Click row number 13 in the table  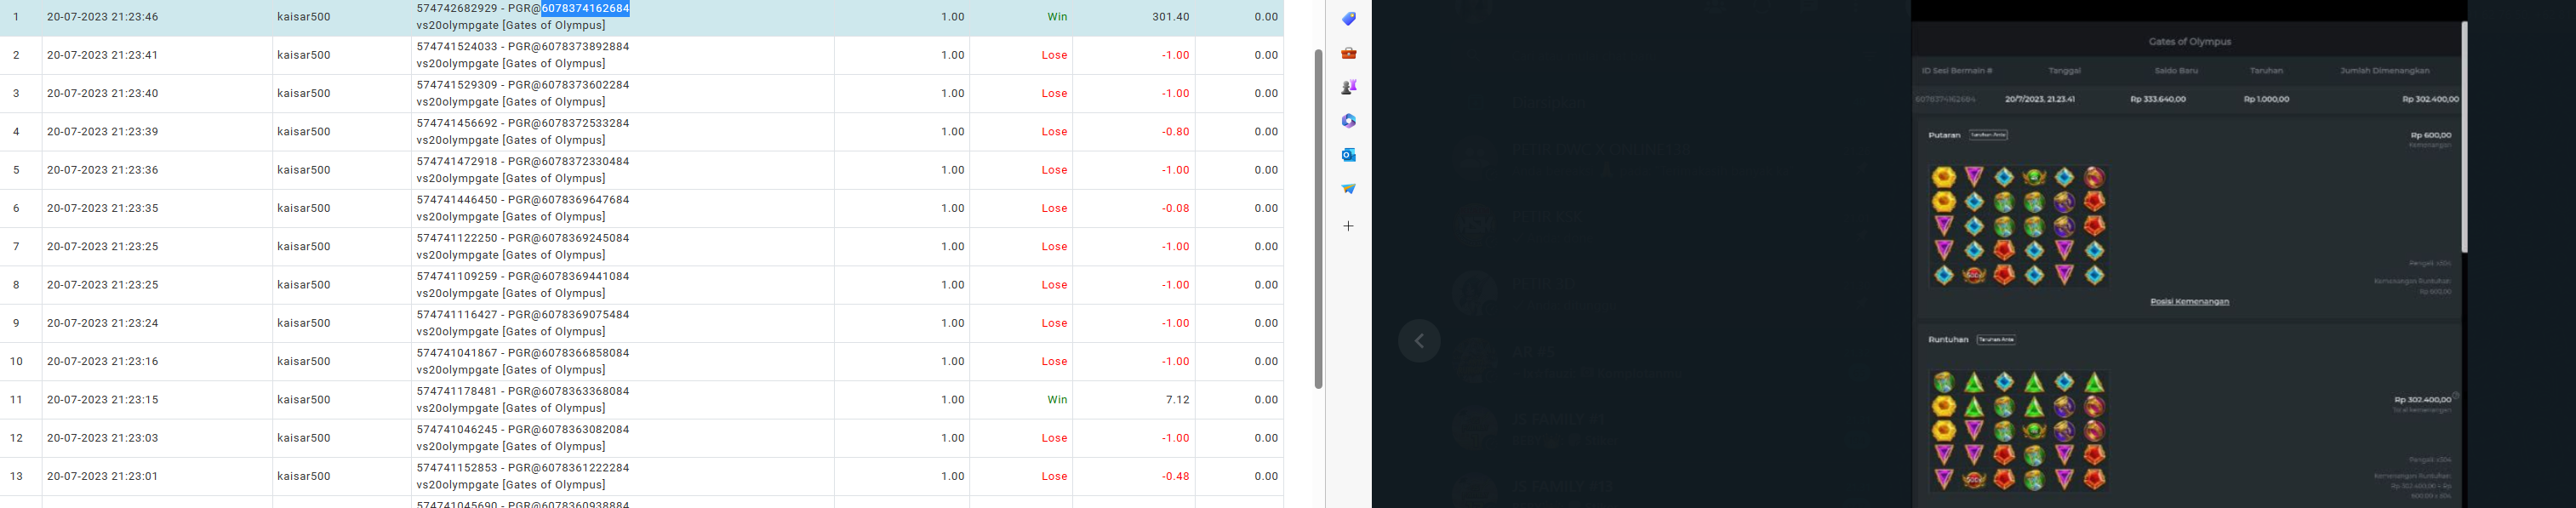pos(16,476)
